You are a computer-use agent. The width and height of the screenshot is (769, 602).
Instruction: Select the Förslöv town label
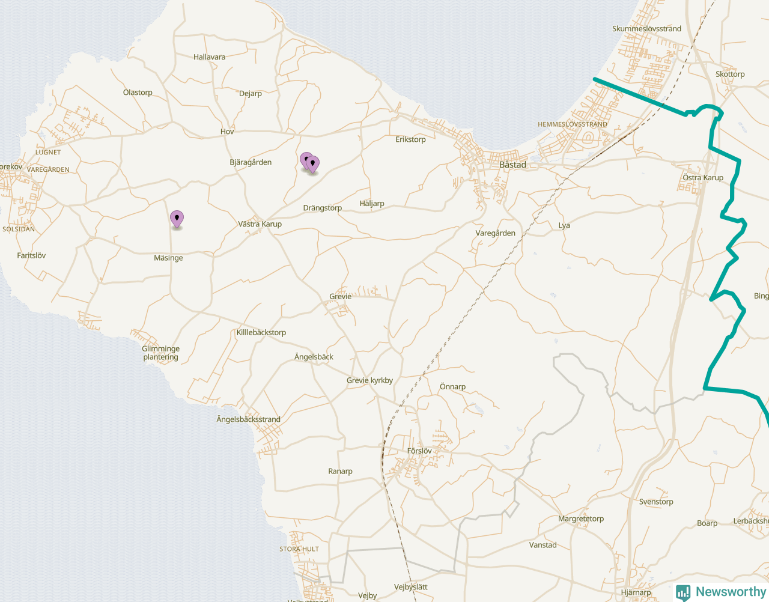(x=419, y=451)
